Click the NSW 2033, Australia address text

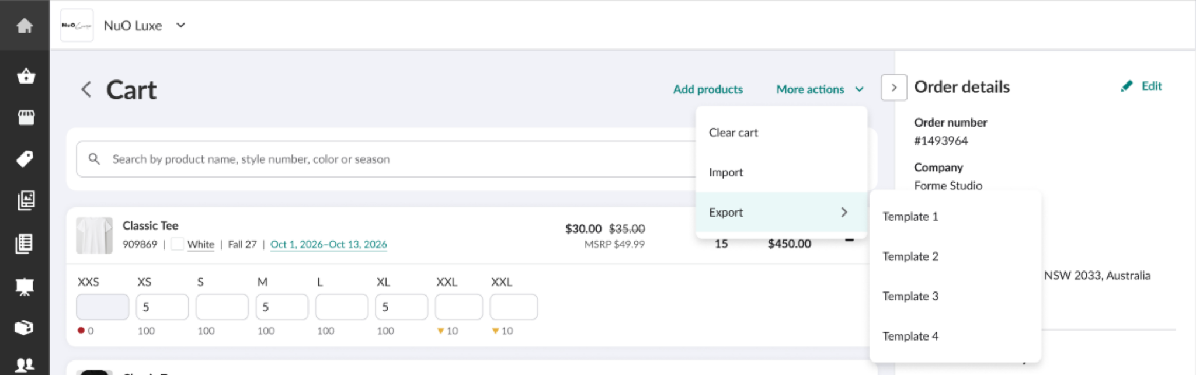pyautogui.click(x=1097, y=276)
